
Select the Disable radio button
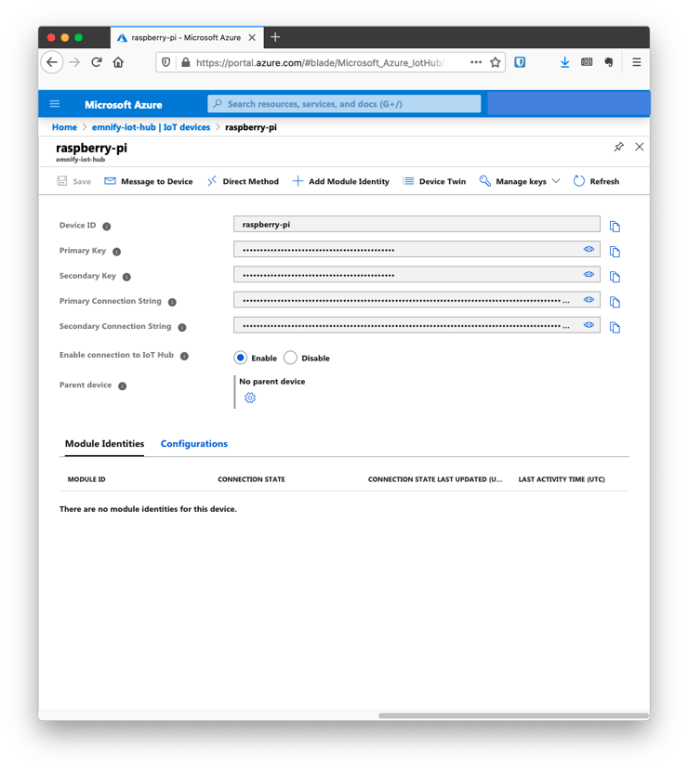290,358
